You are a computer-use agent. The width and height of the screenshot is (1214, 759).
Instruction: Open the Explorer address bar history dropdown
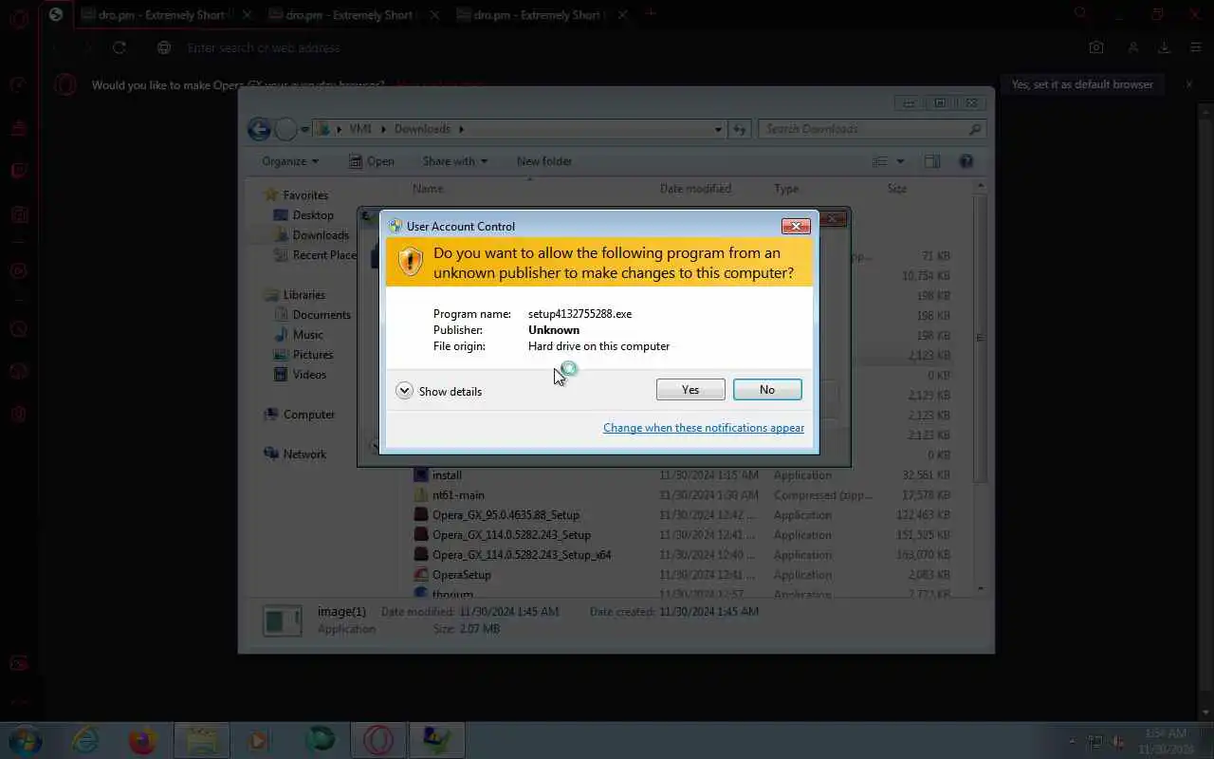click(x=718, y=129)
